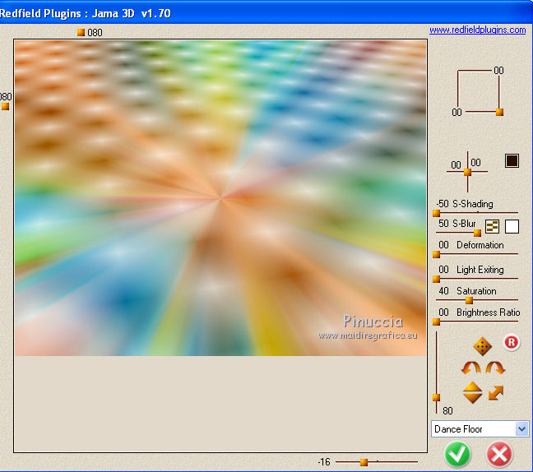Click the crosshair offset control handle
The height and width of the screenshot is (472, 533).
[x=467, y=173]
